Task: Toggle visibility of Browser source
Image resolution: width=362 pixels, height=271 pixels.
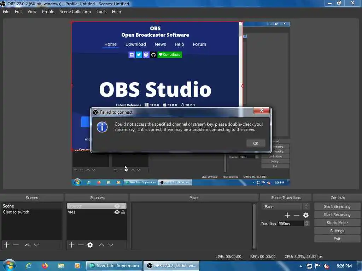Action: pos(117,206)
